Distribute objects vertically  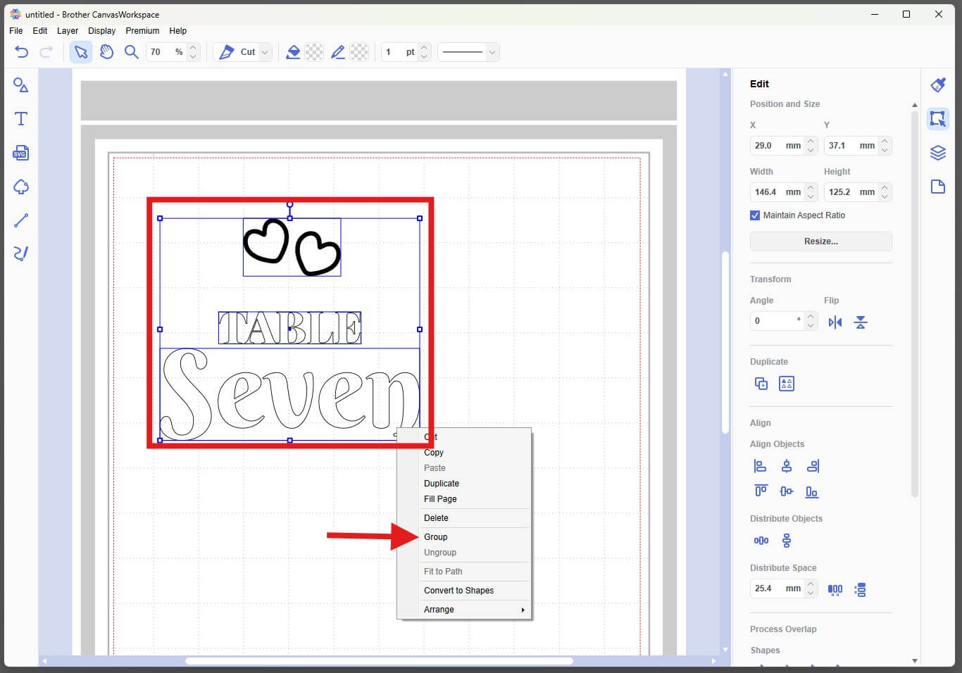click(x=787, y=541)
